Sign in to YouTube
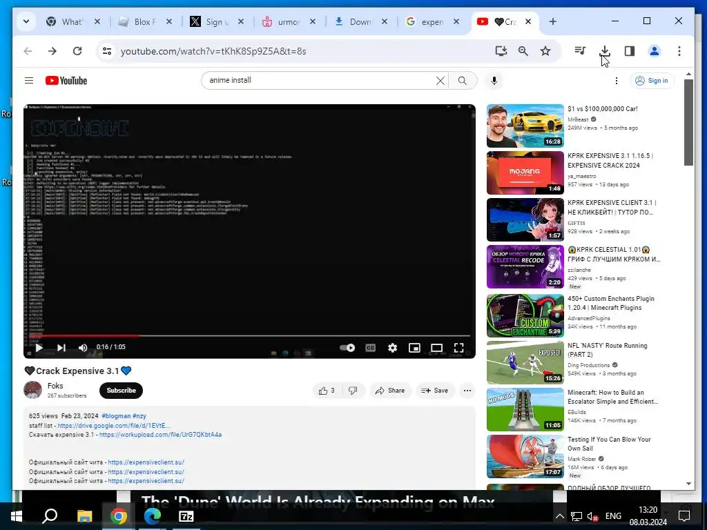707x530 pixels. coord(652,81)
